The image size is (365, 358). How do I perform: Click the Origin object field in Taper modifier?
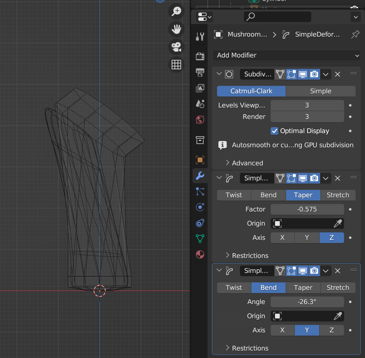(x=307, y=223)
